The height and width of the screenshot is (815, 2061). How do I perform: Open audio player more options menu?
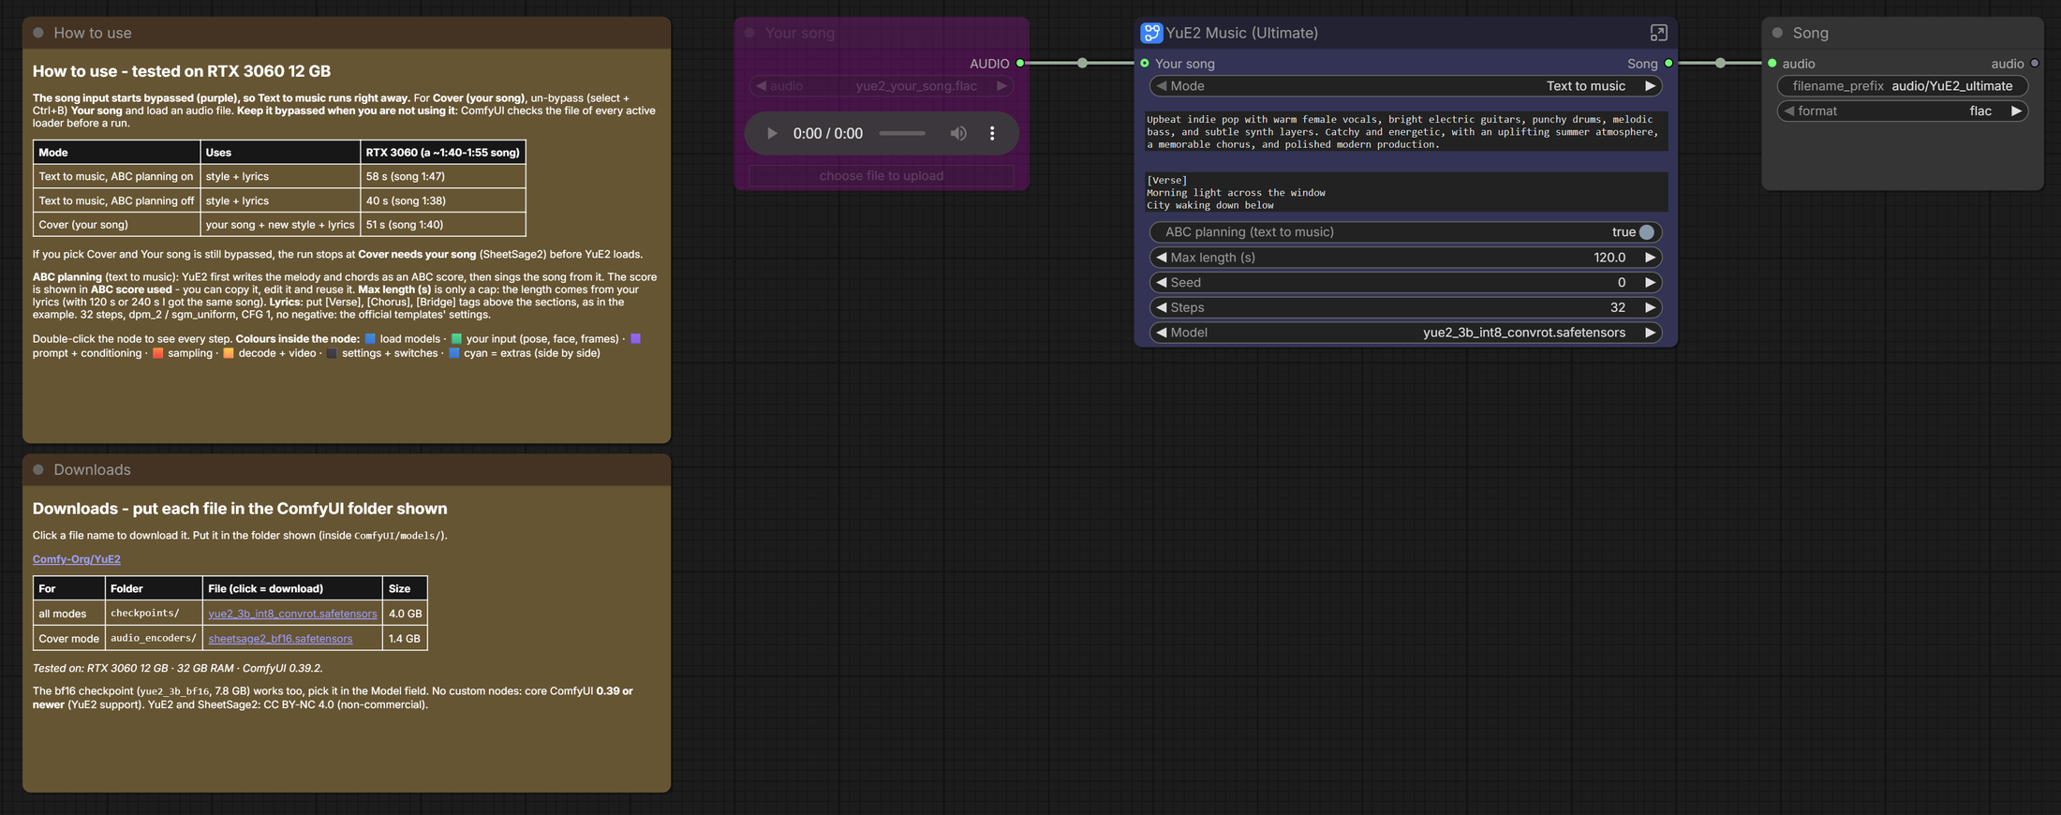(992, 133)
